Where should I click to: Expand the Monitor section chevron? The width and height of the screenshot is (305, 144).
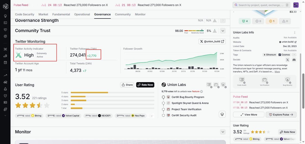point(223,132)
